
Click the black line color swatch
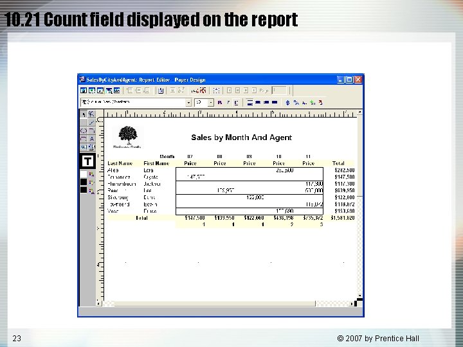tap(84, 182)
